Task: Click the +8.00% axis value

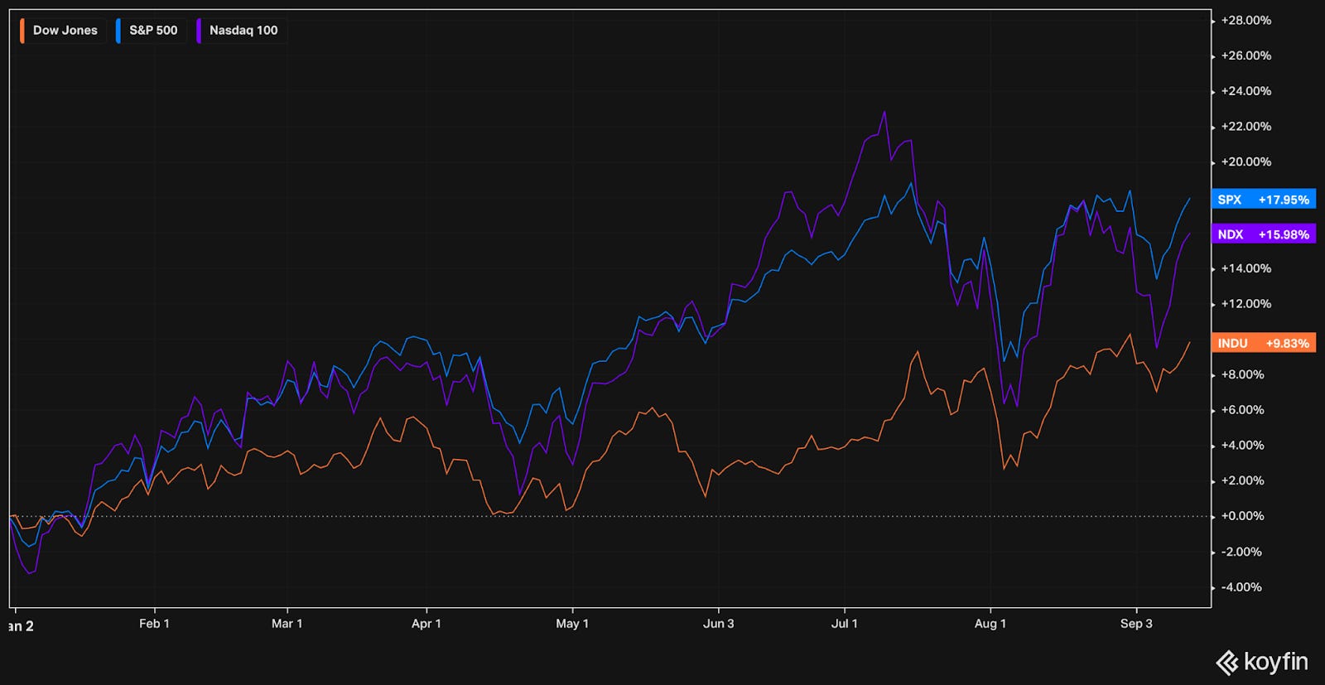Action: pos(1243,374)
